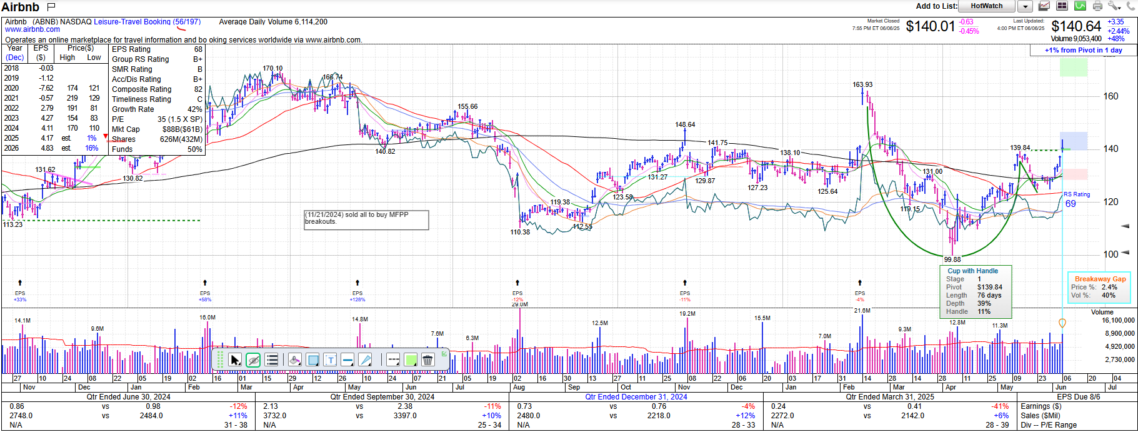Click the Mkt Cap $88B($61B) row
The width and height of the screenshot is (1138, 432).
(157, 129)
